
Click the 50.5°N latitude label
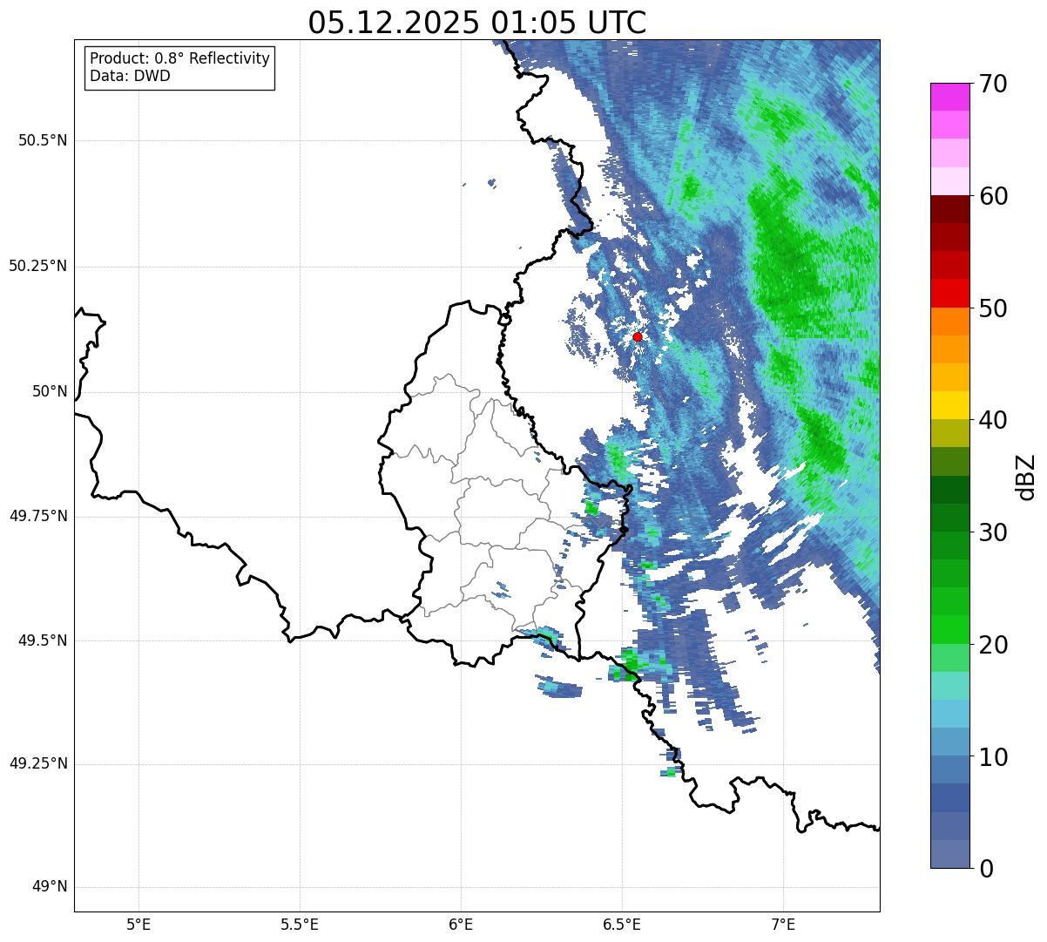[x=43, y=140]
